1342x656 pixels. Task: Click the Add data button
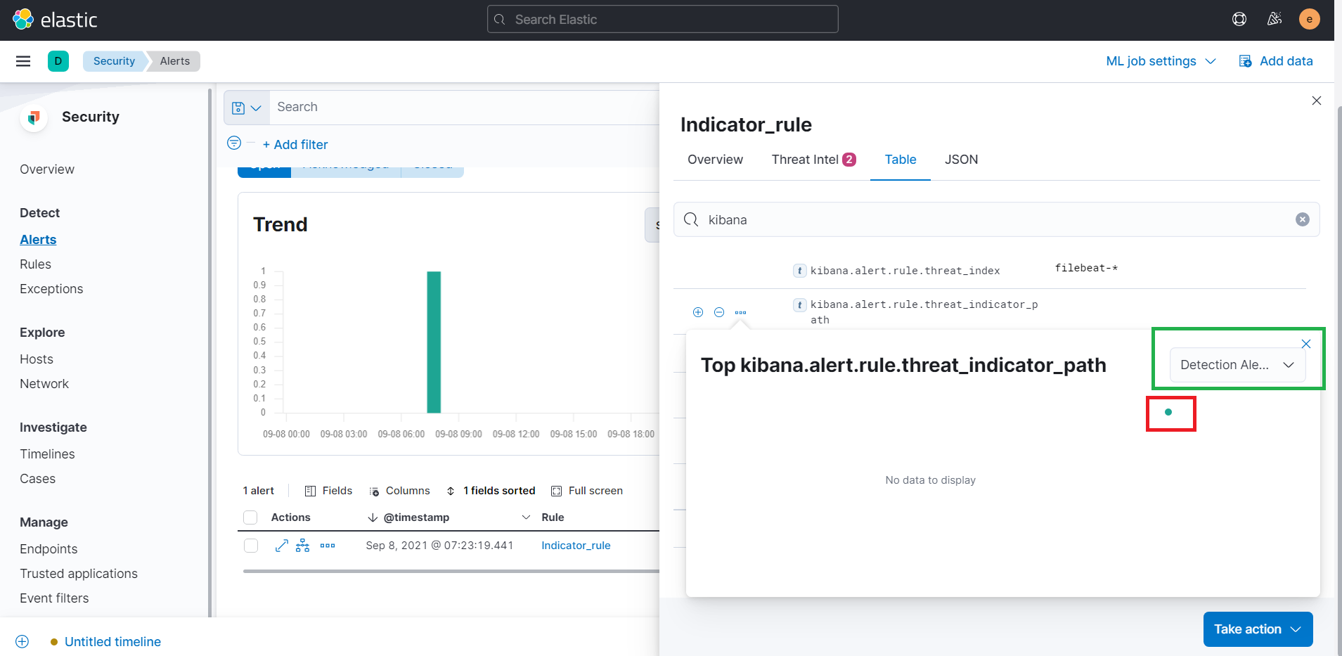point(1276,61)
